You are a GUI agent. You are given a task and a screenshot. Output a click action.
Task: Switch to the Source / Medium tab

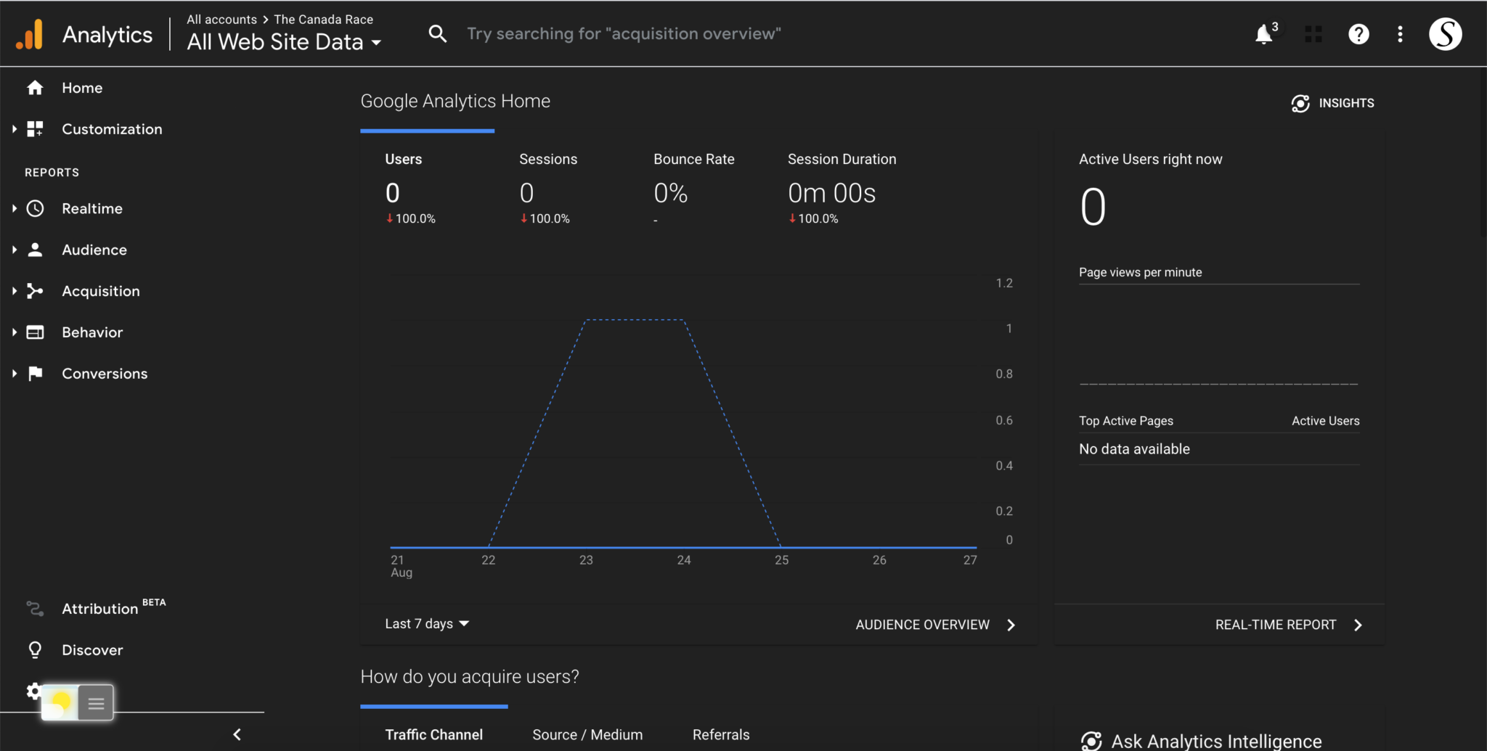tap(587, 734)
